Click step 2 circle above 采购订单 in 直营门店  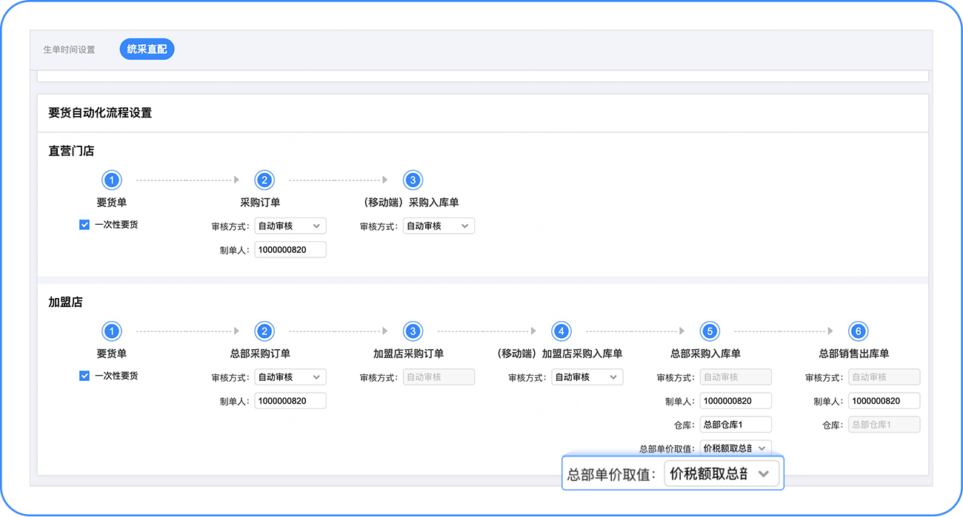pos(264,180)
